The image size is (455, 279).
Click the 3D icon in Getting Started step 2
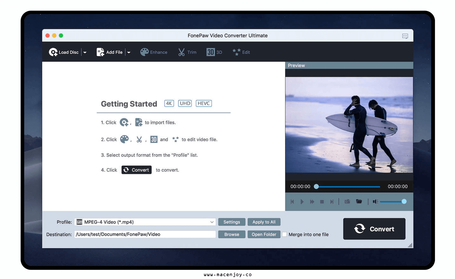154,139
